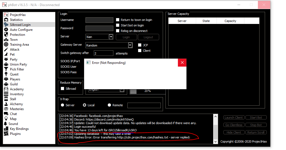Click the Sound bell icon
This screenshot has width=286, height=150.
pyautogui.click(x=6, y=124)
